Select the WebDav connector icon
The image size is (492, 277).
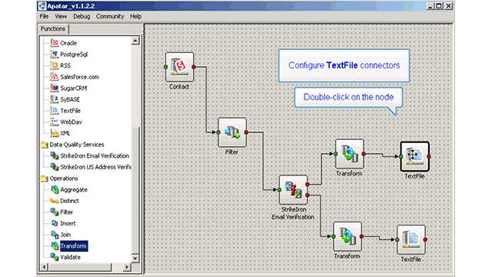click(55, 122)
